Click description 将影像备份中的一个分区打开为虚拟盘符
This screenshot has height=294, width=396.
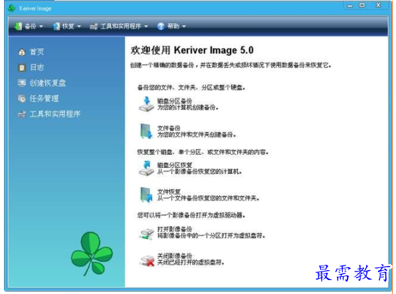[x=211, y=236]
